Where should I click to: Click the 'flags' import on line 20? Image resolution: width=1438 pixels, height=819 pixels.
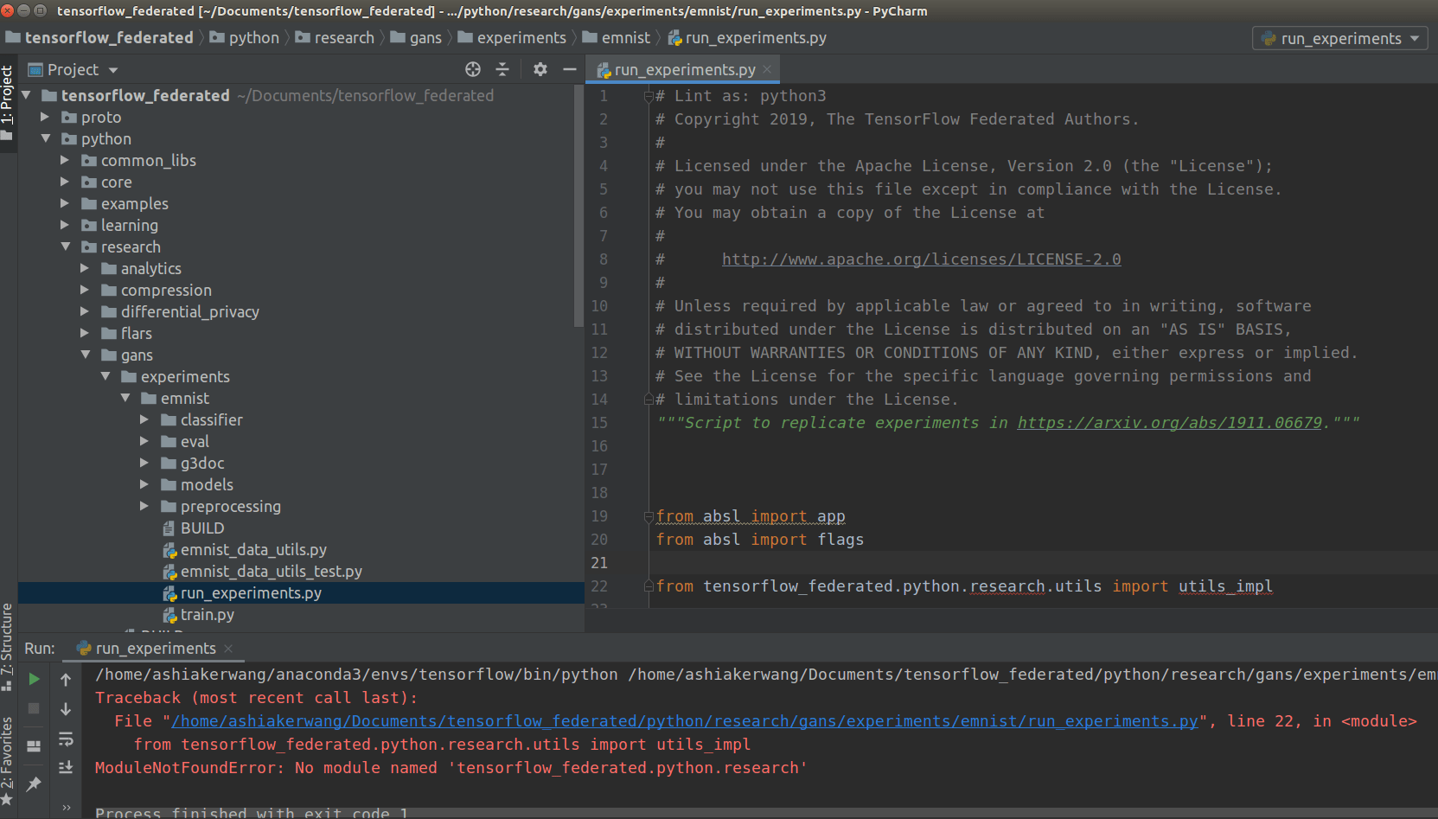[x=840, y=540]
